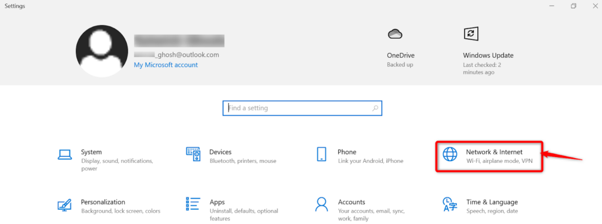602x224 pixels.
Task: Click in the Find a setting box
Action: tap(302, 108)
